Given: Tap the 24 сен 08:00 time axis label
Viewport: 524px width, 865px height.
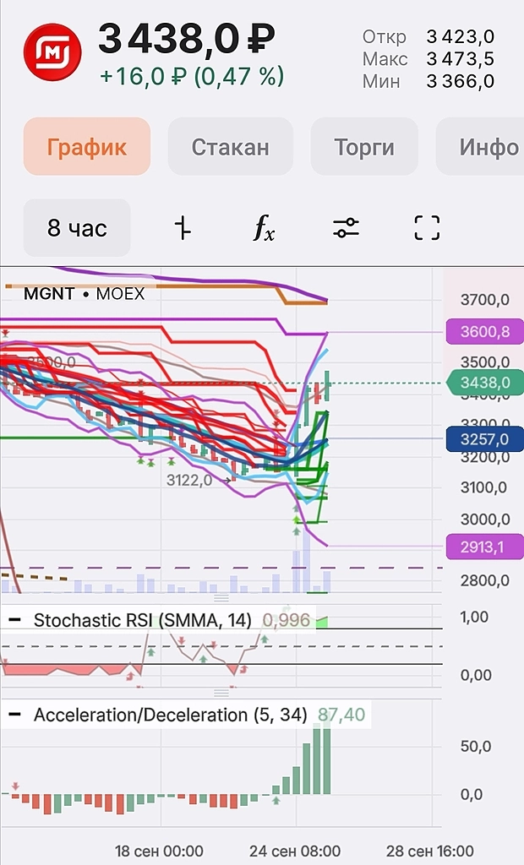Looking at the screenshot, I should point(295,851).
